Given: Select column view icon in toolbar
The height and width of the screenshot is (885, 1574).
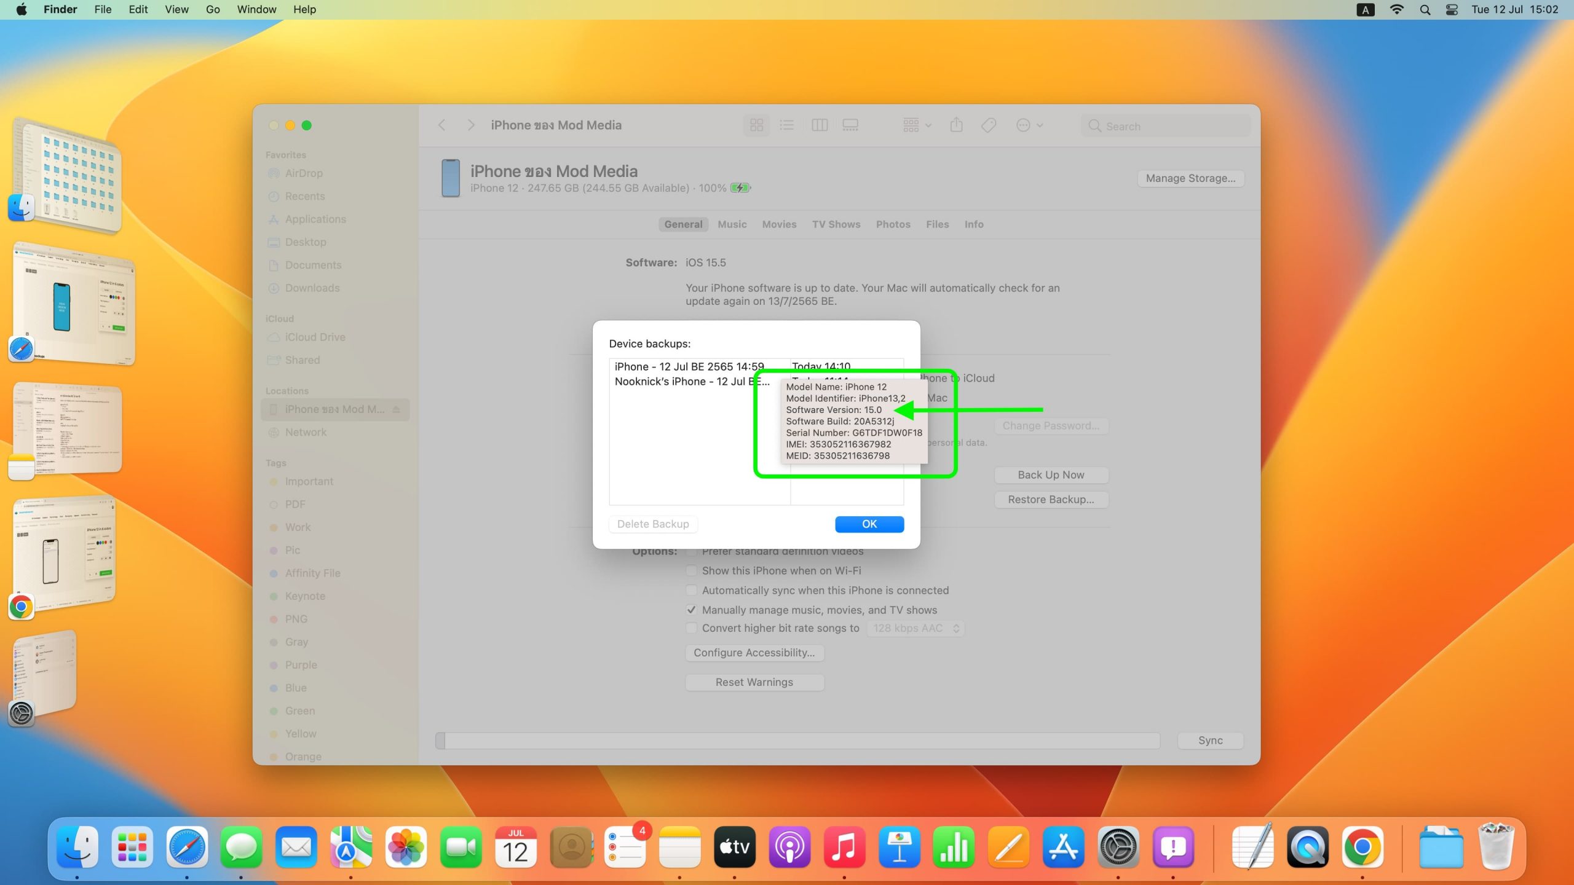Looking at the screenshot, I should [819, 125].
